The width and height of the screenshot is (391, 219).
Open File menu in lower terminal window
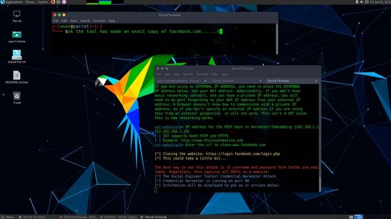click(x=158, y=74)
